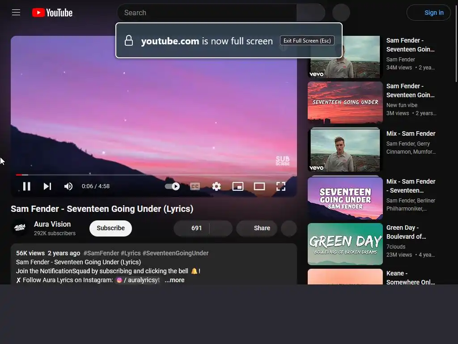Switch to theater mode
Image resolution: width=458 pixels, height=344 pixels.
pos(259,186)
